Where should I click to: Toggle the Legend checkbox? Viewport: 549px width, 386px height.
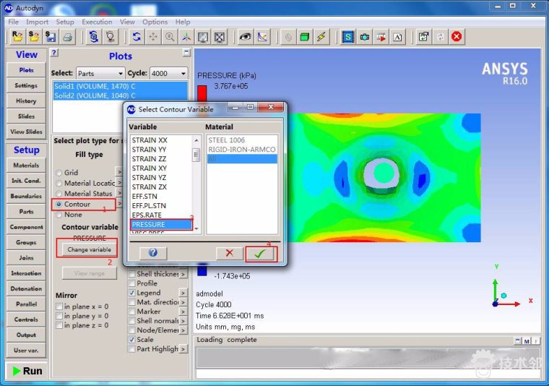coord(131,293)
